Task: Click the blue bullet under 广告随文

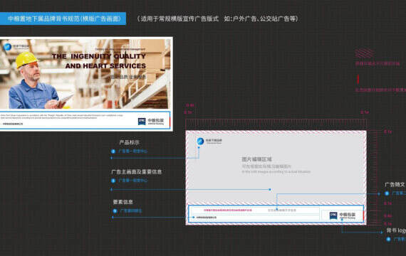Action: [x=387, y=193]
